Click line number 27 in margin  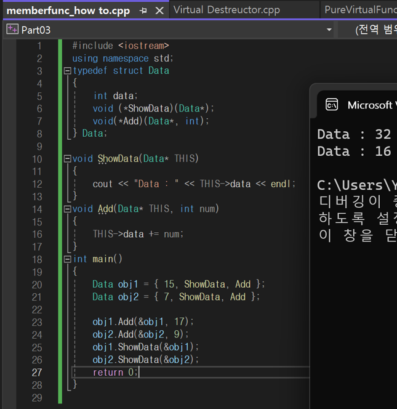[x=37, y=372]
